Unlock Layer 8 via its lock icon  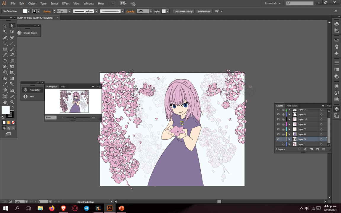coord(283,134)
